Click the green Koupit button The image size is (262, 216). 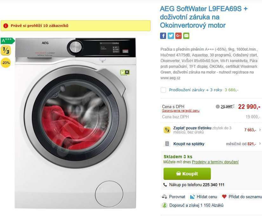coord(187,173)
